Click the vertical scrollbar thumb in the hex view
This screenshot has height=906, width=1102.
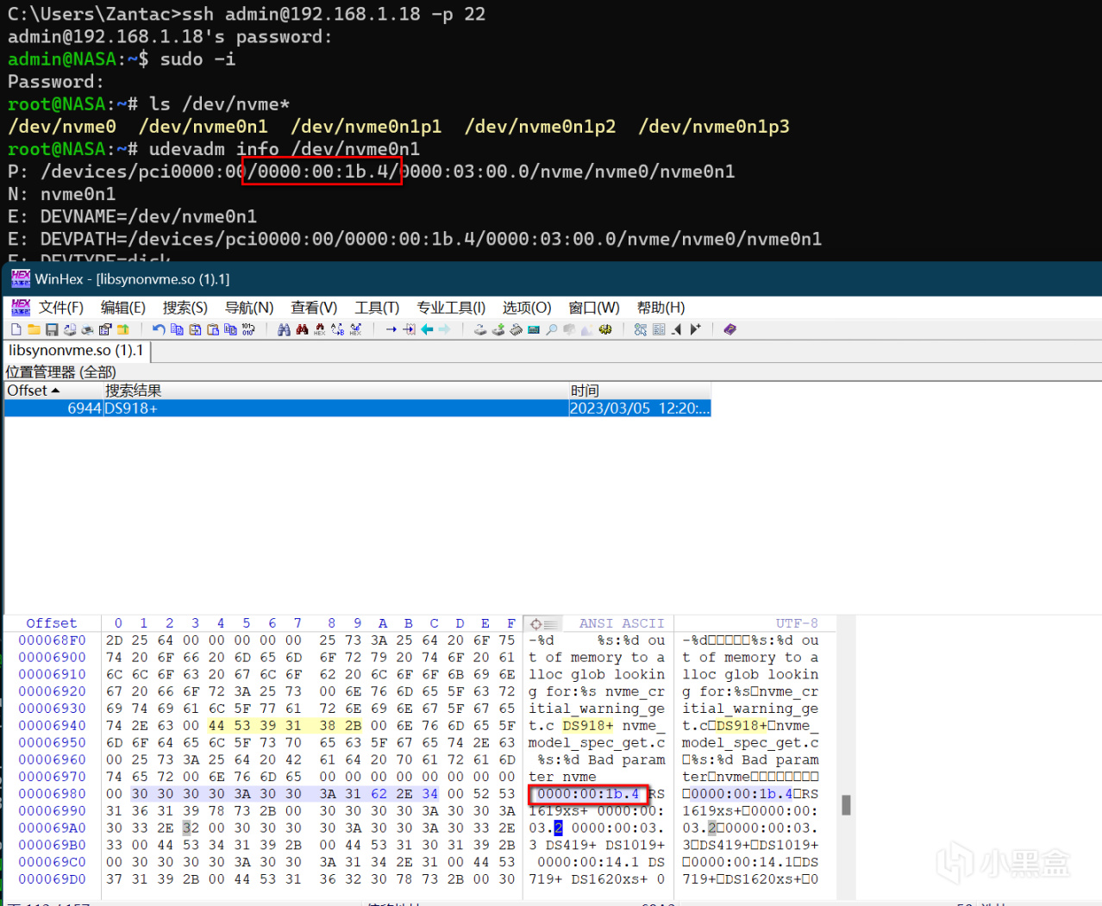(x=846, y=805)
